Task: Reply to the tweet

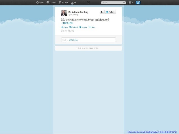Action: pyautogui.click(x=65, y=27)
